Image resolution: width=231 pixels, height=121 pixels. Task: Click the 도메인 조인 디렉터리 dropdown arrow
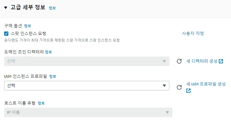point(164,61)
